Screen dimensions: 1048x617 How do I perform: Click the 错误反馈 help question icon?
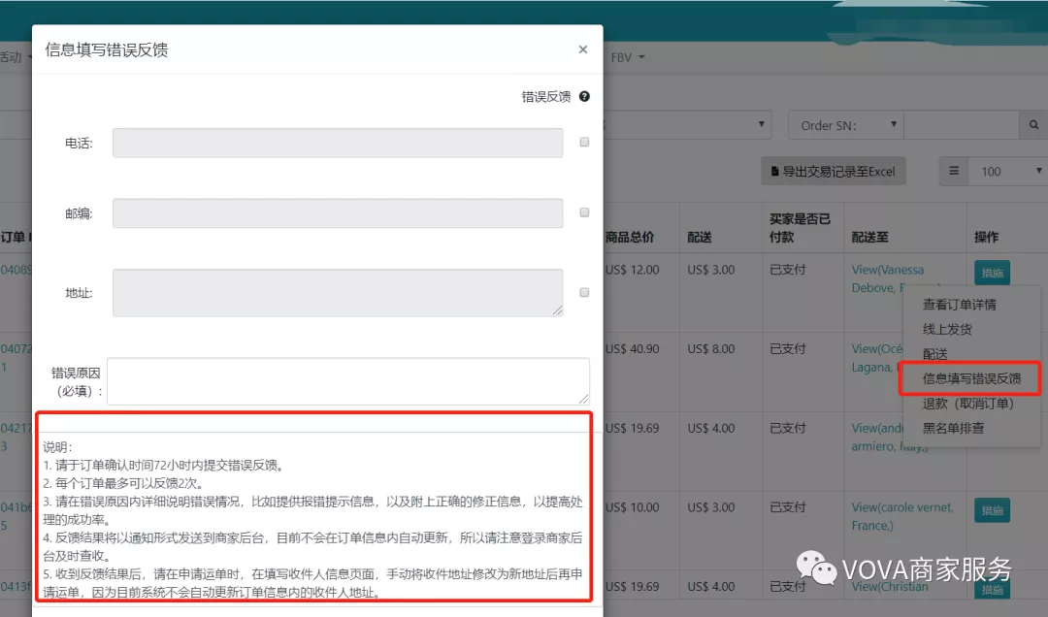pos(584,96)
